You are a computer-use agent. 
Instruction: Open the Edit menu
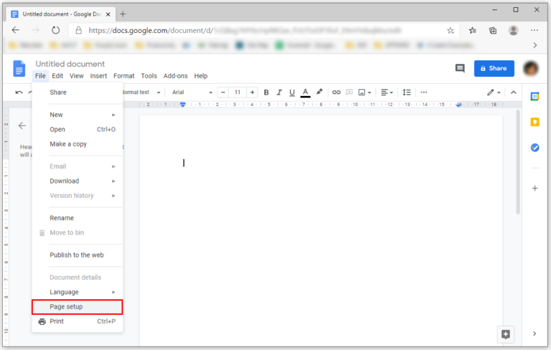click(x=57, y=76)
